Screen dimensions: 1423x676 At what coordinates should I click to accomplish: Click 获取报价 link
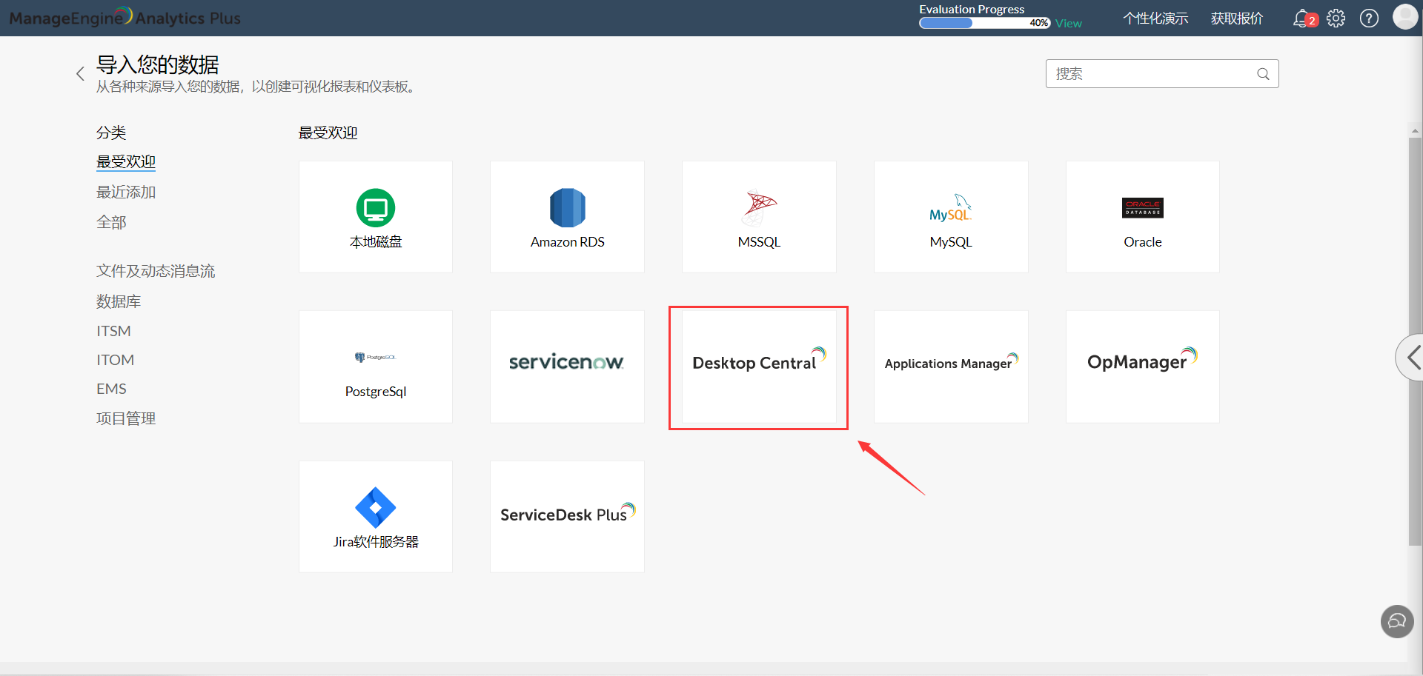point(1237,19)
